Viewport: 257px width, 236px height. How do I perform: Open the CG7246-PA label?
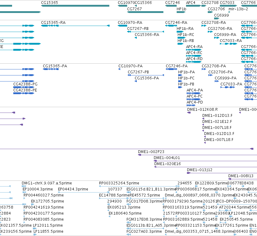click(177, 66)
